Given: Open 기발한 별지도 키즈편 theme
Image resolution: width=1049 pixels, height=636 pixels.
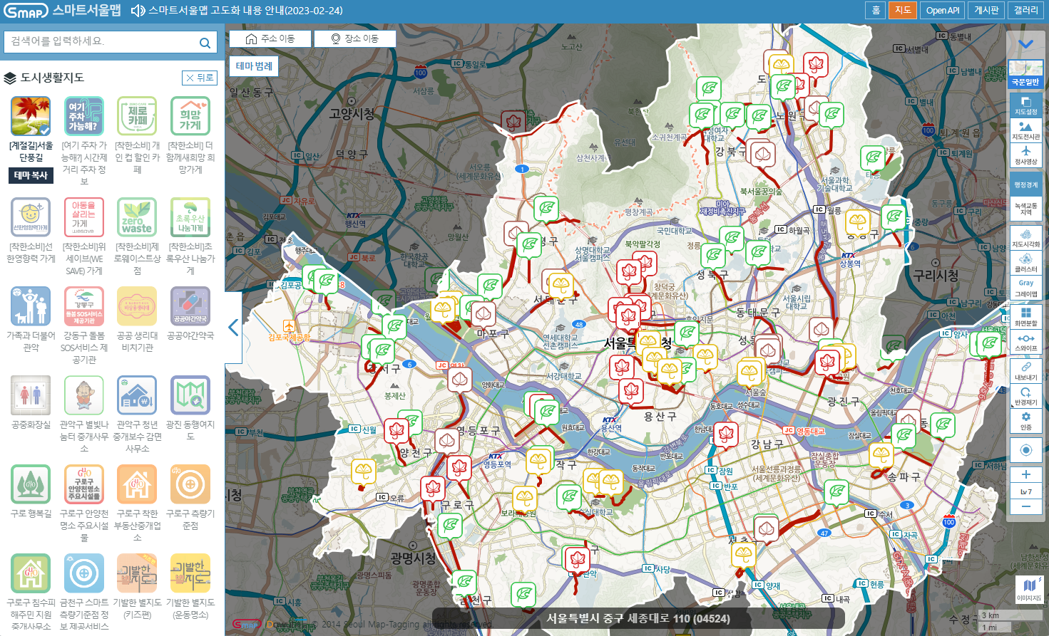Looking at the screenshot, I should [137, 573].
